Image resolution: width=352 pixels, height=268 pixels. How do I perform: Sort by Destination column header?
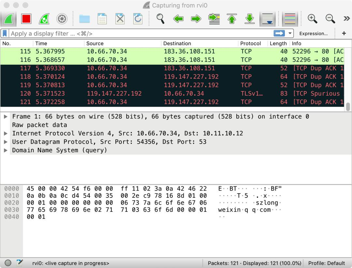[x=200, y=44]
